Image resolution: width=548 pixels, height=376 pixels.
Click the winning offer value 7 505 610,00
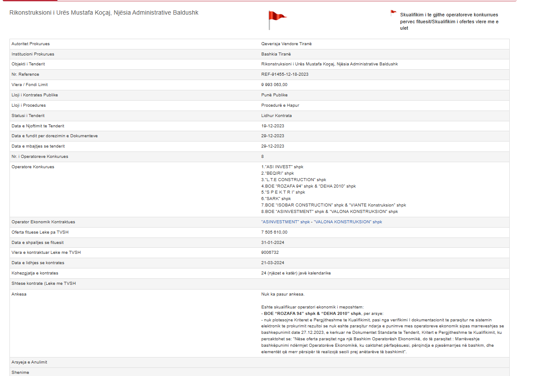274,232
